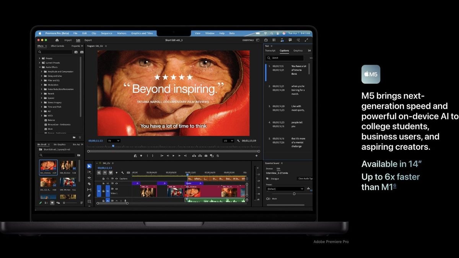Viewport: 459px width, 258px height.
Task: Create new custom bin in Effects panel
Action: 74,137
